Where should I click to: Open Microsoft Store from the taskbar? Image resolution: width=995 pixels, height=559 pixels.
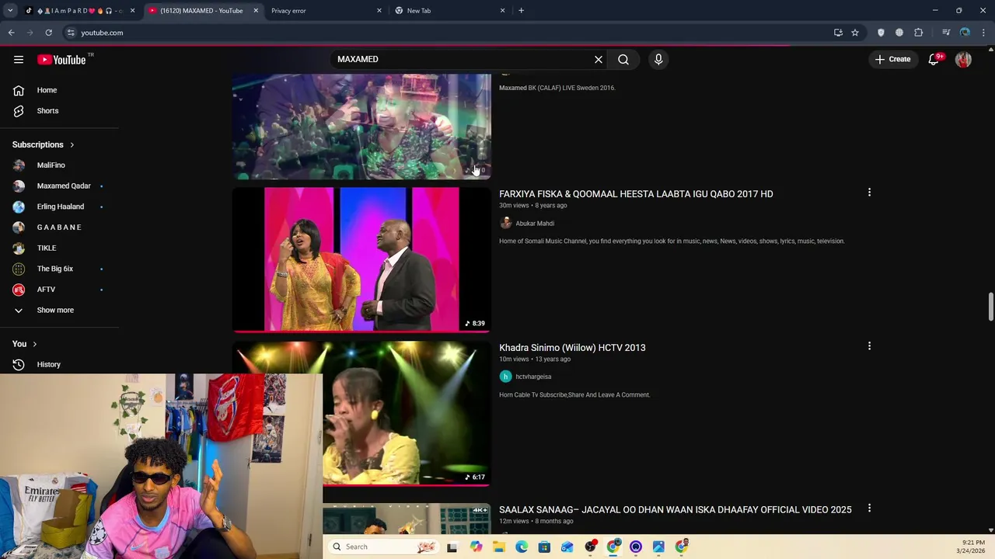pos(544,547)
